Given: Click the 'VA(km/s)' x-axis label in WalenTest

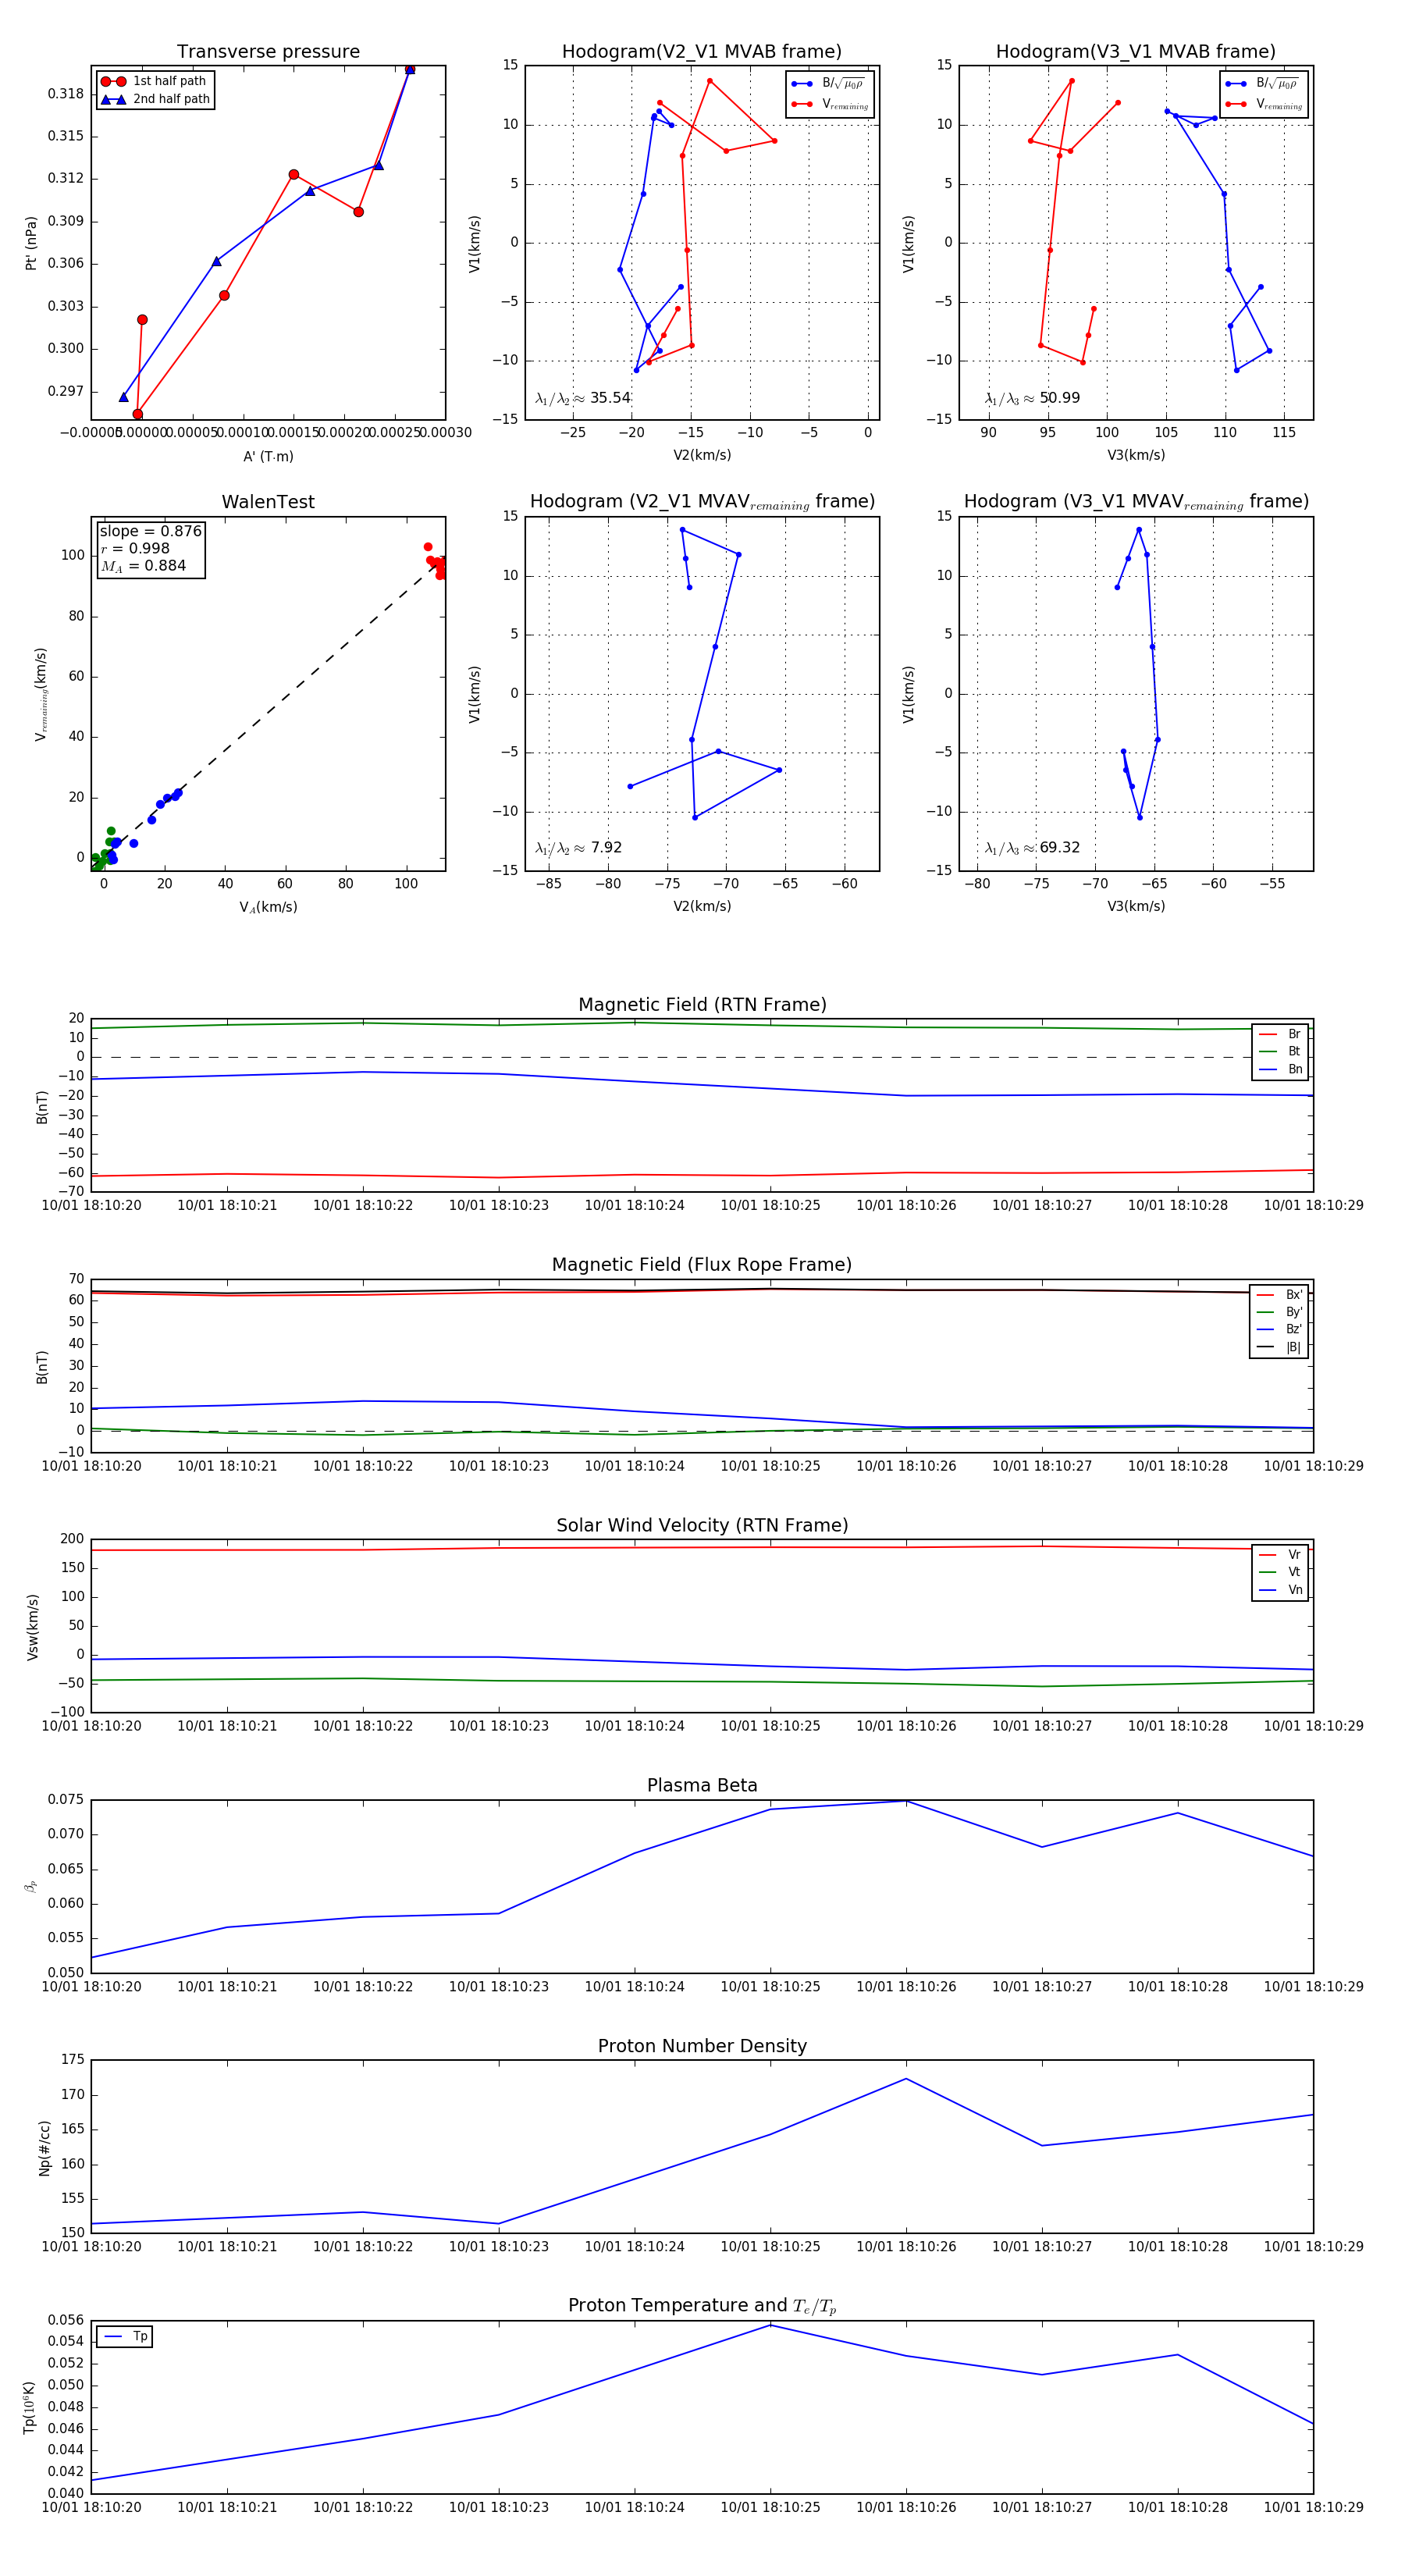Looking at the screenshot, I should point(268,907).
